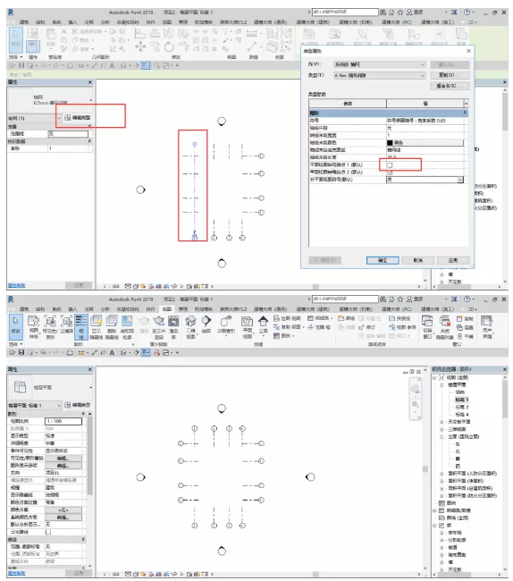
Task: Uncheck plan view grid endpoint 2 checkbox
Action: click(390, 173)
